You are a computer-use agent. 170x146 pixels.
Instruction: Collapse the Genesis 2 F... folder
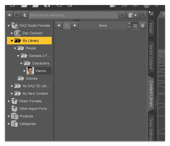(x=18, y=56)
